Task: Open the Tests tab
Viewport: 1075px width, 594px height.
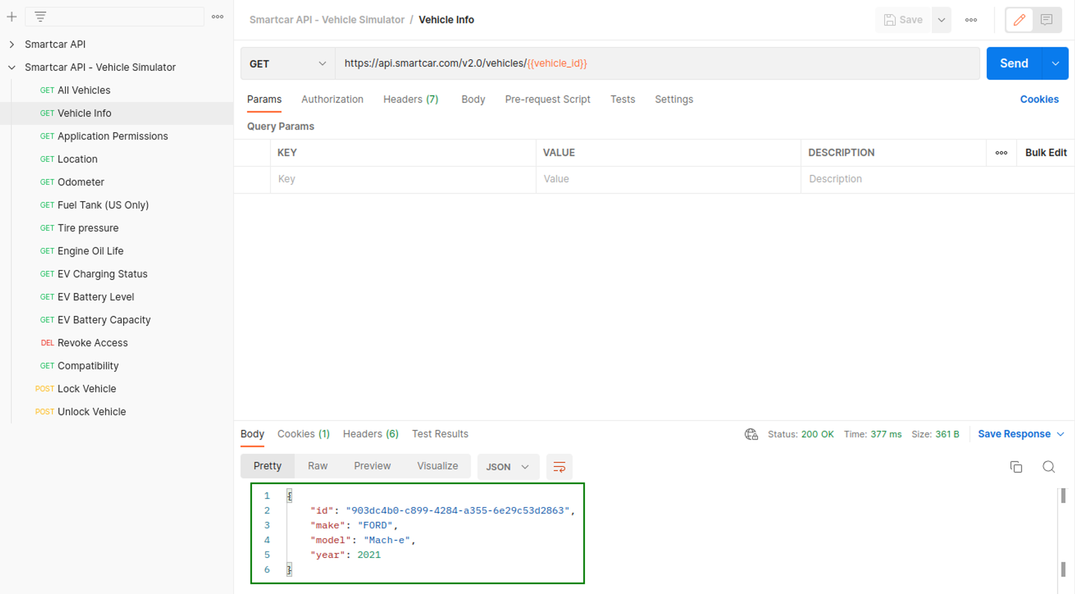Action: tap(622, 99)
